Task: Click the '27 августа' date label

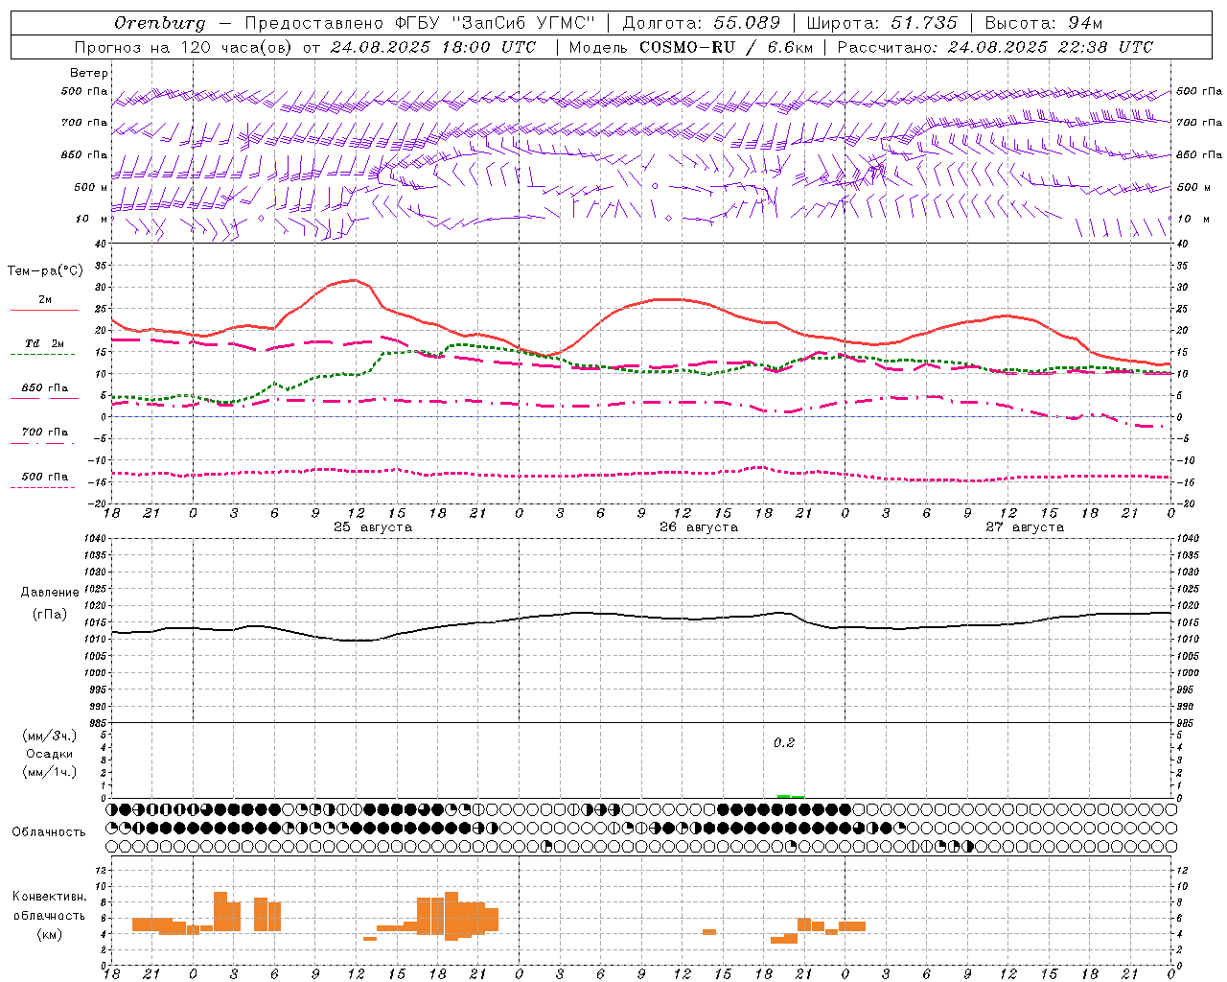Action: pos(1025,527)
